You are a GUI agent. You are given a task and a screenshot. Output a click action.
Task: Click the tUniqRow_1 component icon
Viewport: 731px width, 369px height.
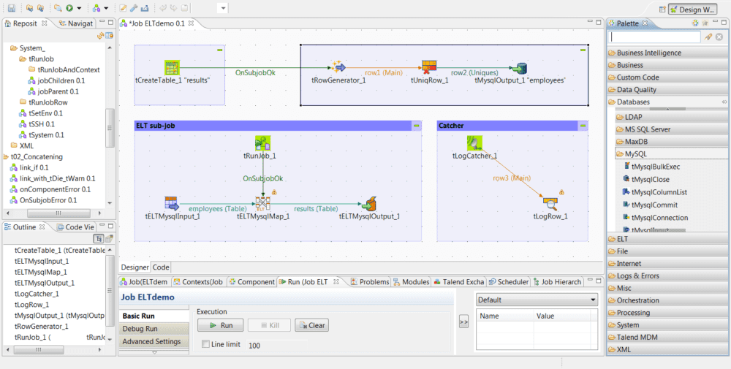[429, 67]
